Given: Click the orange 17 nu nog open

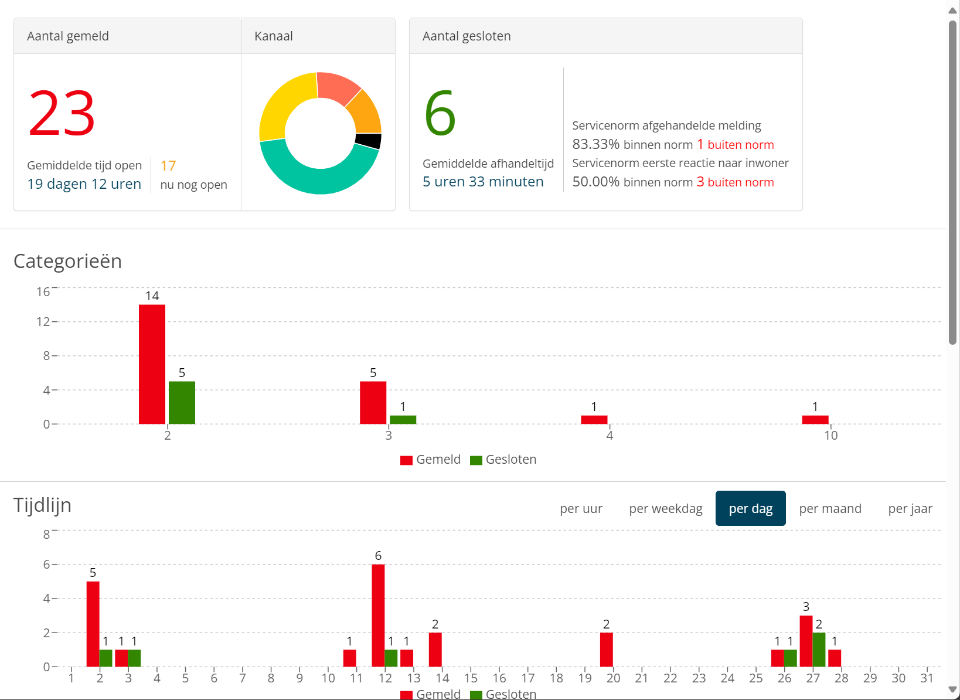Looking at the screenshot, I should (168, 166).
